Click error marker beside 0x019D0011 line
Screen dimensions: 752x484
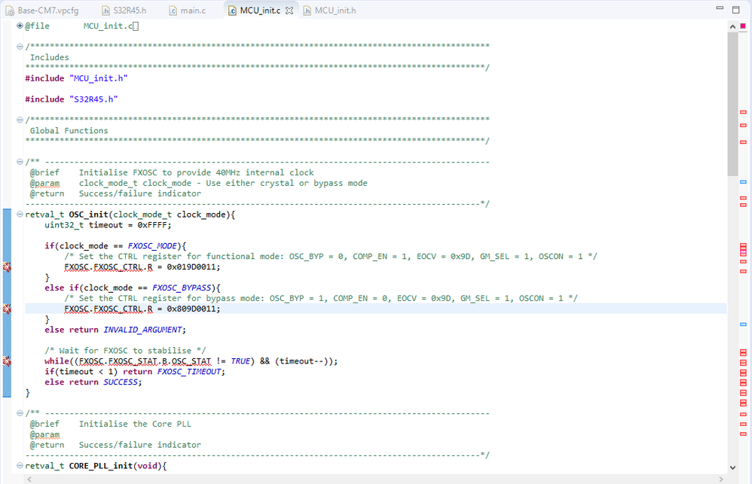[7, 267]
